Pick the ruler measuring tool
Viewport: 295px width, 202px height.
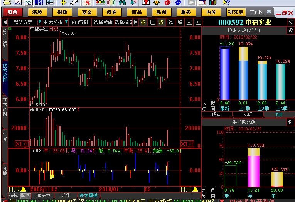click(74, 2)
